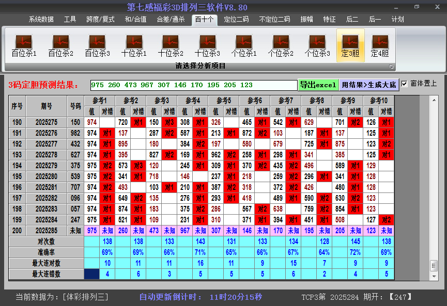Expand the ribbon panel launcher corner arrow
The image size is (447, 306).
click(x=391, y=67)
